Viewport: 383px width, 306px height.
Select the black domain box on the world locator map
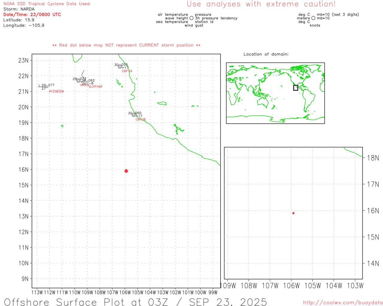click(296, 88)
